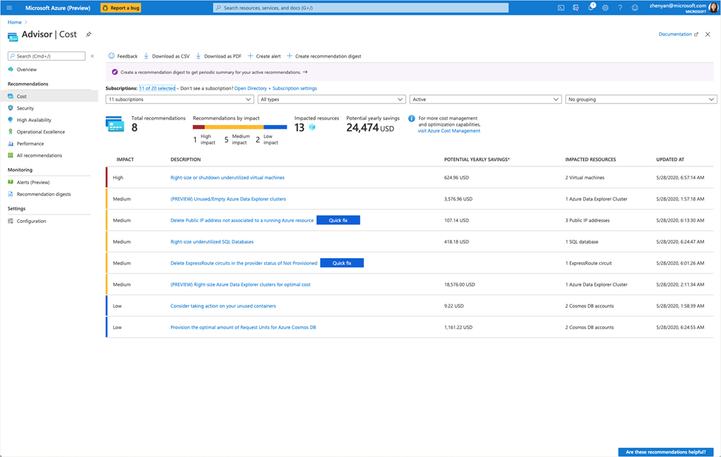Open Right-size or shutdown underutilized virtual machines

pyautogui.click(x=227, y=178)
